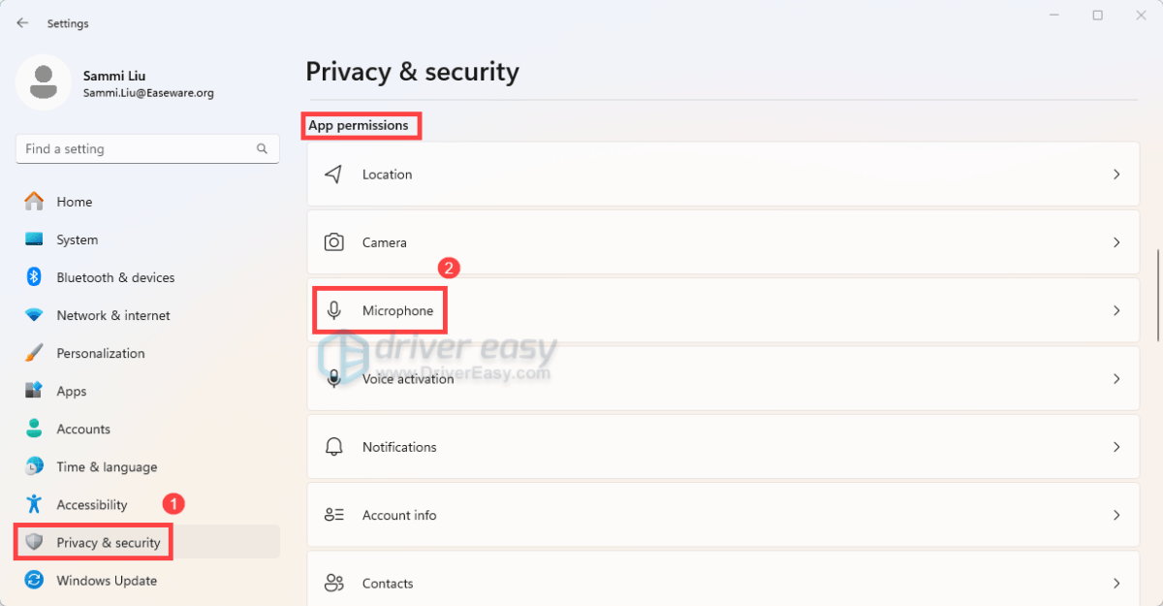Image resolution: width=1163 pixels, height=606 pixels.
Task: Expand the Account info chevron
Action: tap(1116, 515)
